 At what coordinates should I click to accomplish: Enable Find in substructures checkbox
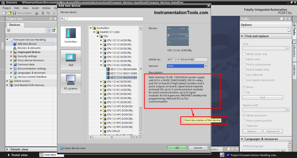(244, 65)
